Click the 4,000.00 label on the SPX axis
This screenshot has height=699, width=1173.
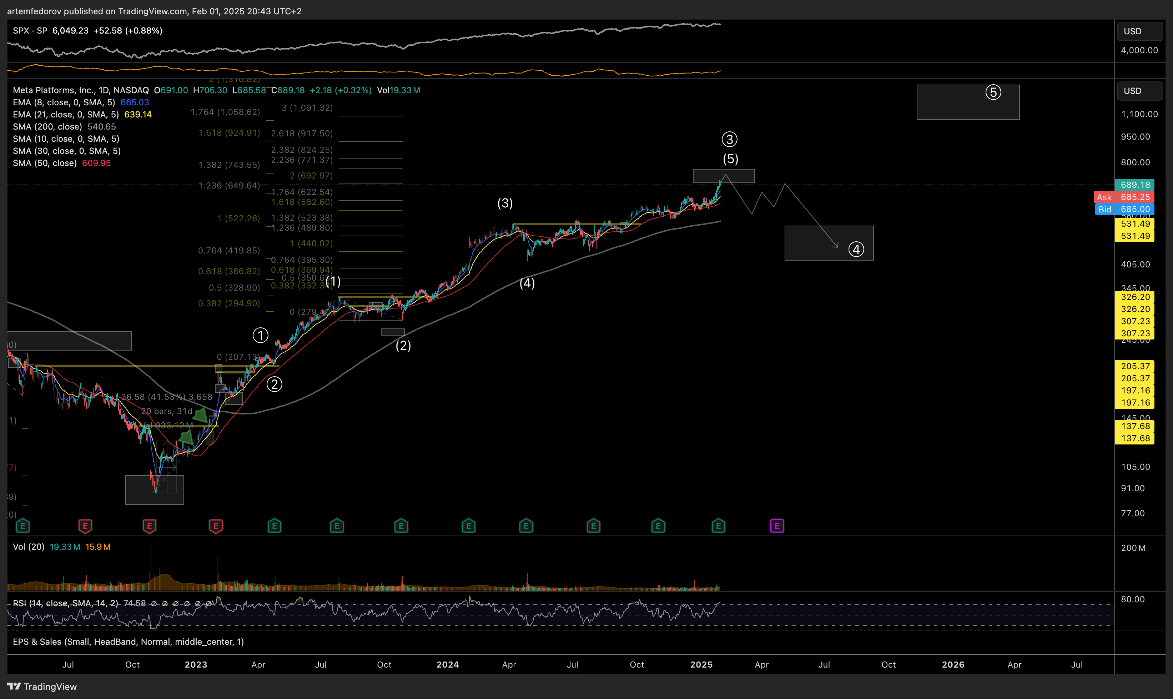[1139, 50]
